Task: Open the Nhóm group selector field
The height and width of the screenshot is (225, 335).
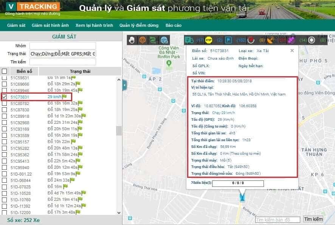Action: pyautogui.click(x=63, y=46)
